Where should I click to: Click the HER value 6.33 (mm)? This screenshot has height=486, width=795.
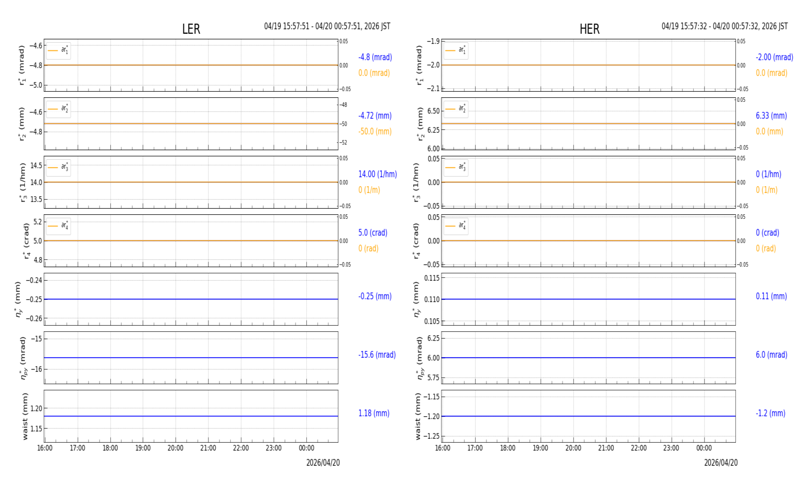click(771, 116)
